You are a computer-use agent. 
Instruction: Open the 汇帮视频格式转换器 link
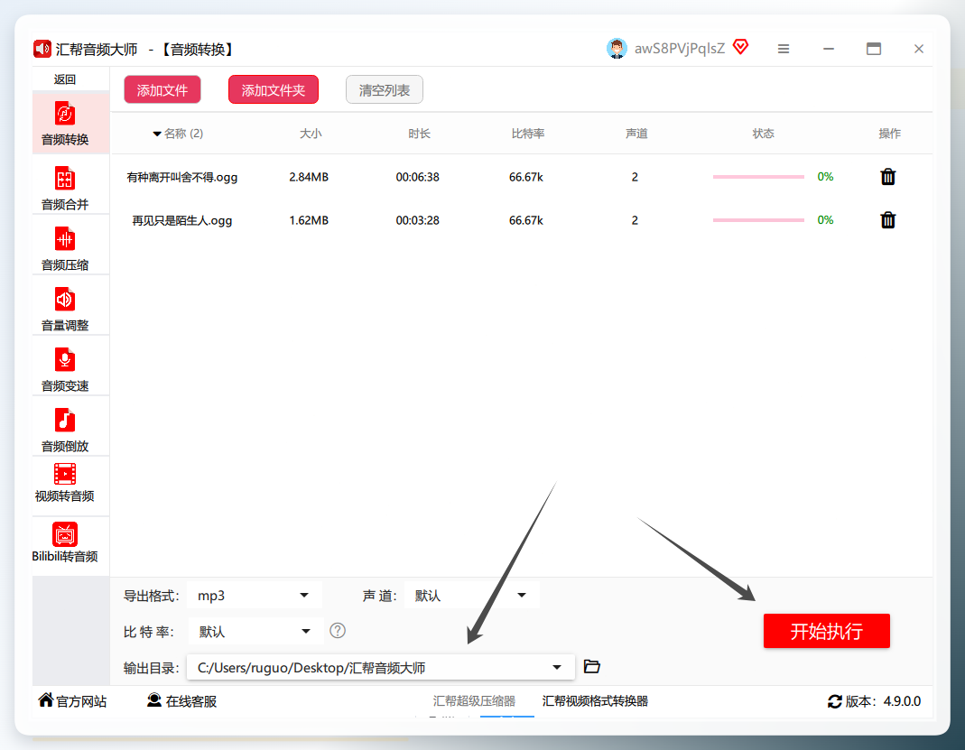pos(595,700)
